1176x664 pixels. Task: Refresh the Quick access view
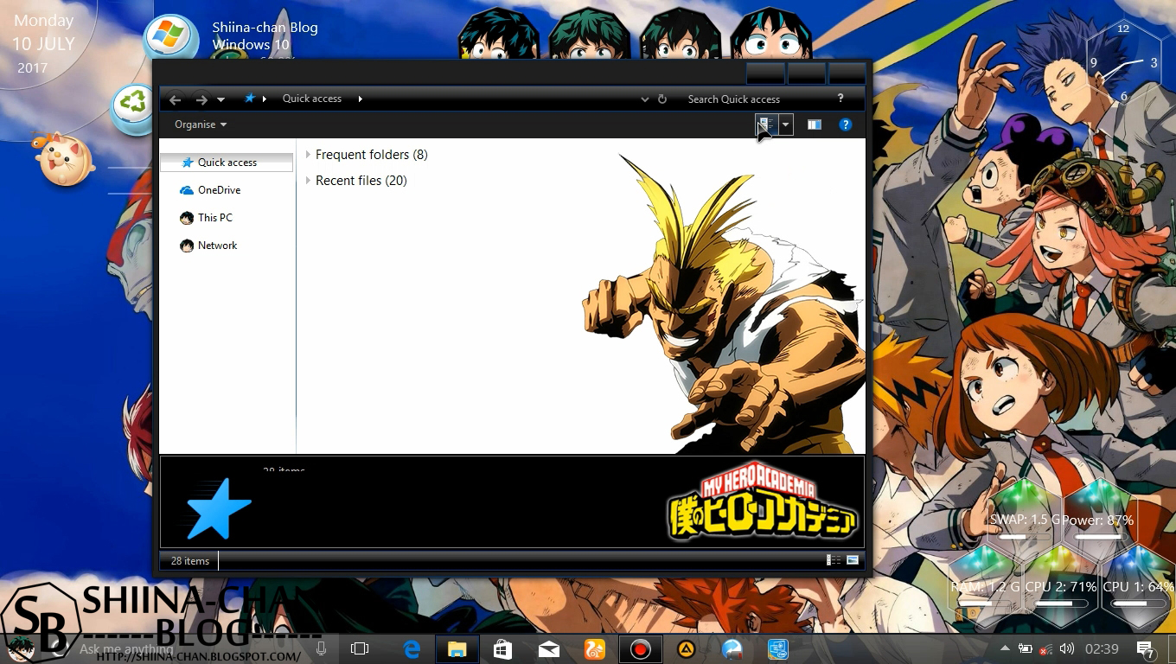pyautogui.click(x=662, y=99)
